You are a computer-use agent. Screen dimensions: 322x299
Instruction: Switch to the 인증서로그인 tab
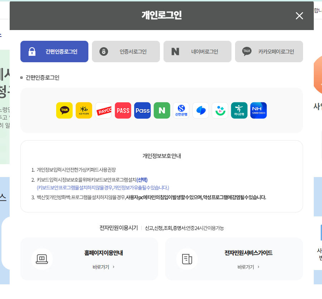click(126, 52)
